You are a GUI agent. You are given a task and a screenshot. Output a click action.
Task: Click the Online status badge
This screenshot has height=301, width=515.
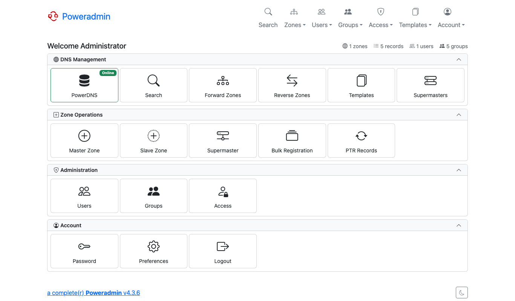pyautogui.click(x=108, y=73)
